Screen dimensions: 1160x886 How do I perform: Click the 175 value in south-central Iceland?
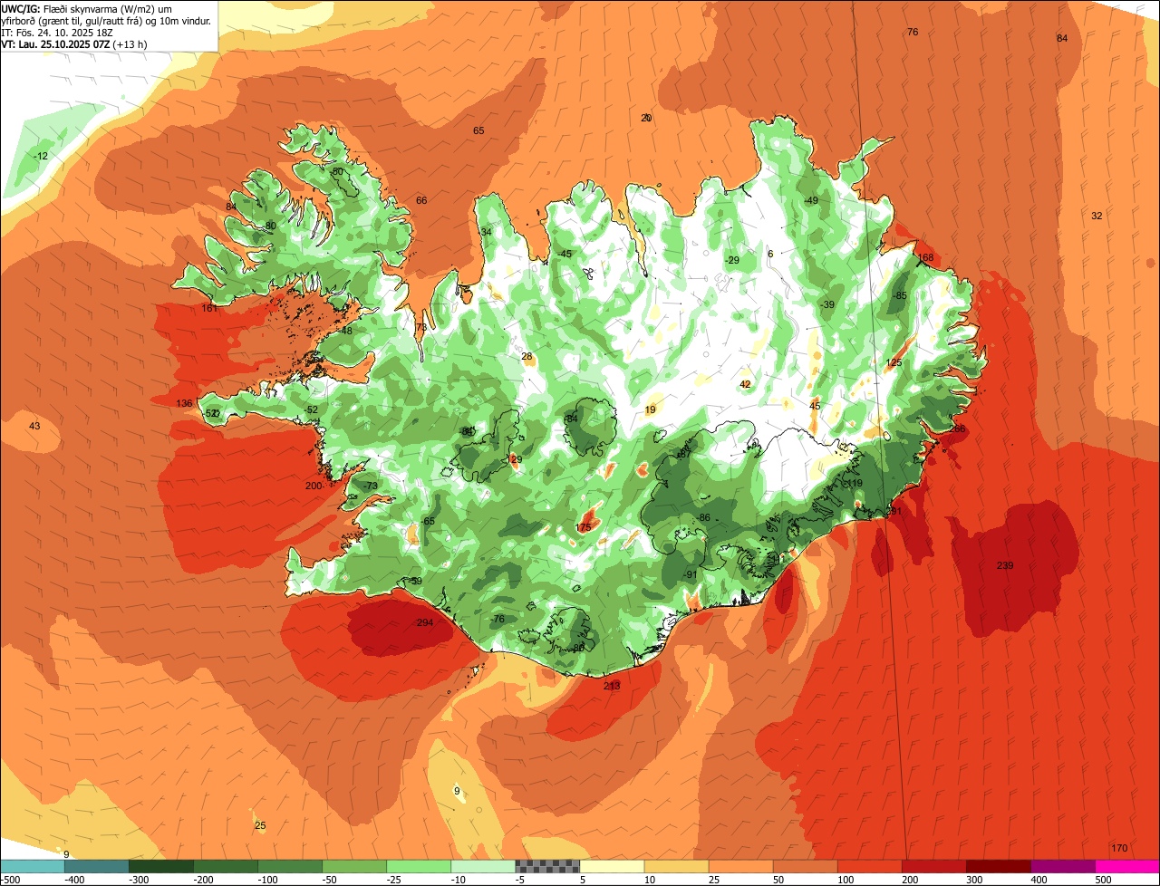point(584,527)
